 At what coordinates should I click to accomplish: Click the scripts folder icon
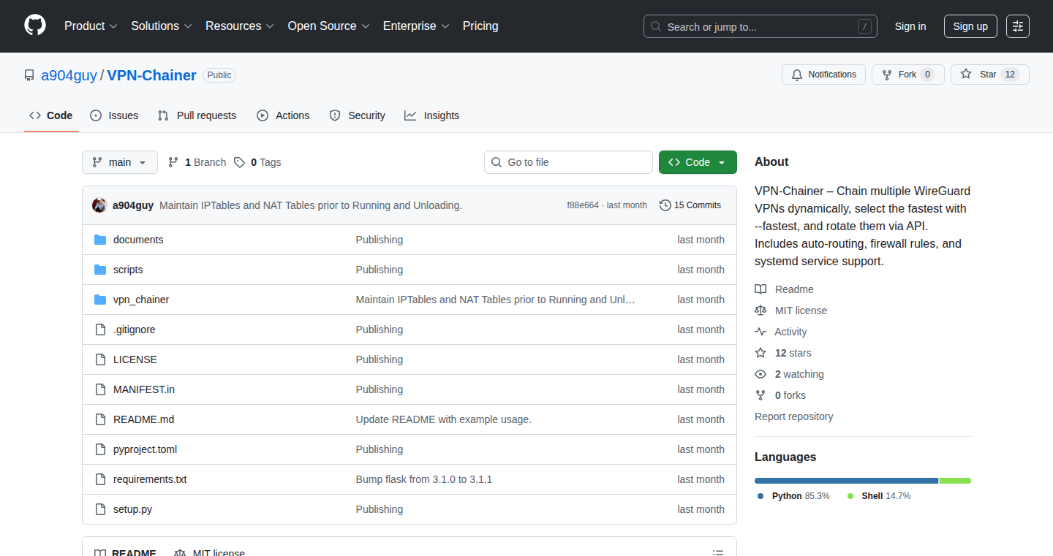(100, 270)
